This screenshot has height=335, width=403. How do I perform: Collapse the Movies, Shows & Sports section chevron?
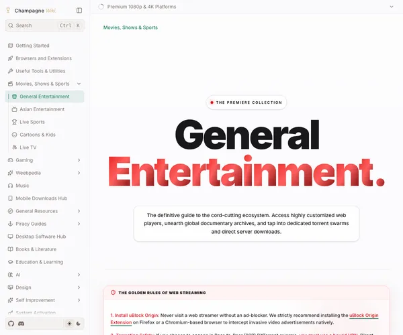coord(79,84)
